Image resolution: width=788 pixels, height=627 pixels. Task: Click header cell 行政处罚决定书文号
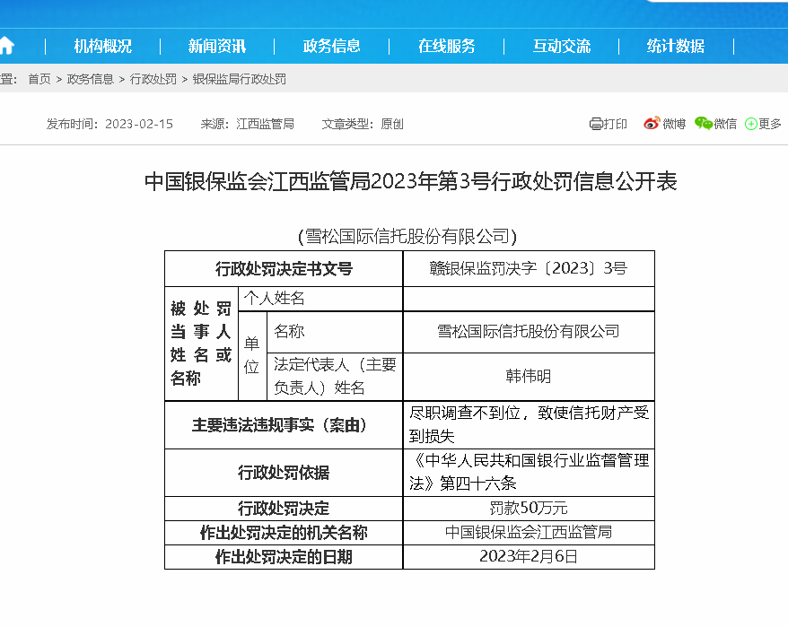tap(284, 269)
